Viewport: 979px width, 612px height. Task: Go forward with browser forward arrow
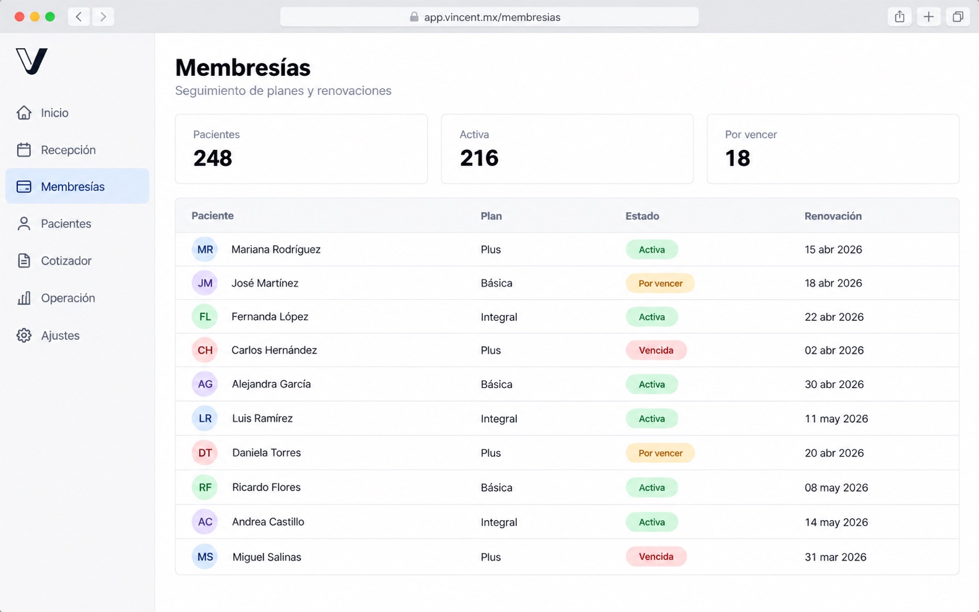click(103, 17)
